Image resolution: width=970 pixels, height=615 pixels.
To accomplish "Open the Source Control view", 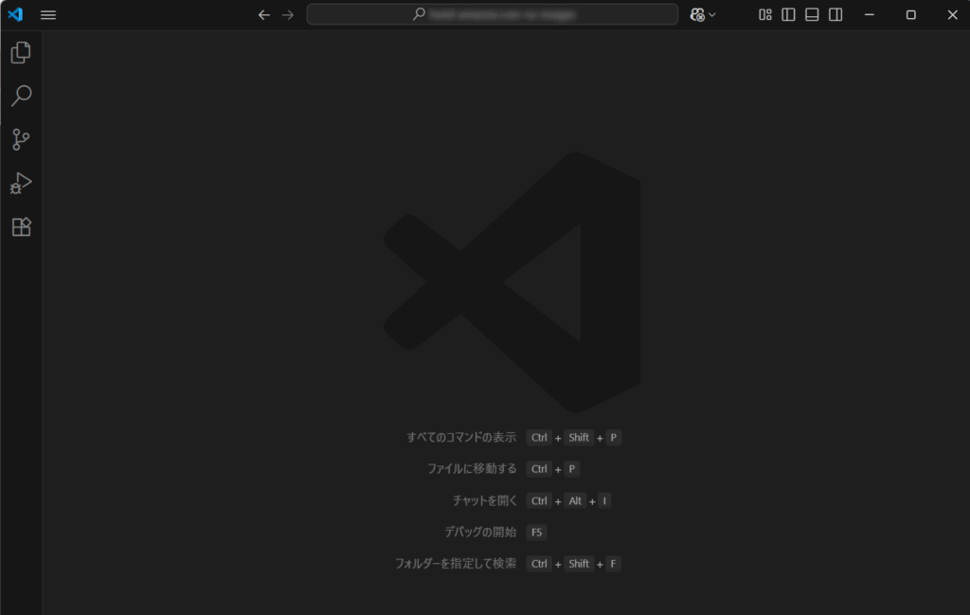I will 21,139.
